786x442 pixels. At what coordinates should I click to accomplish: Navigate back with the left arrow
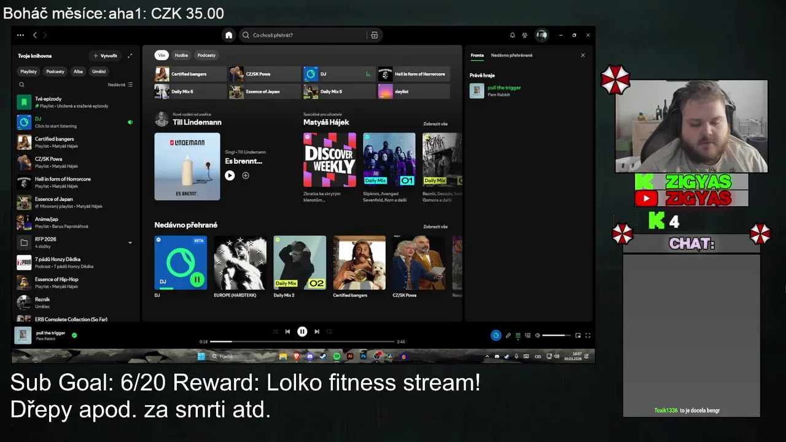(x=35, y=35)
